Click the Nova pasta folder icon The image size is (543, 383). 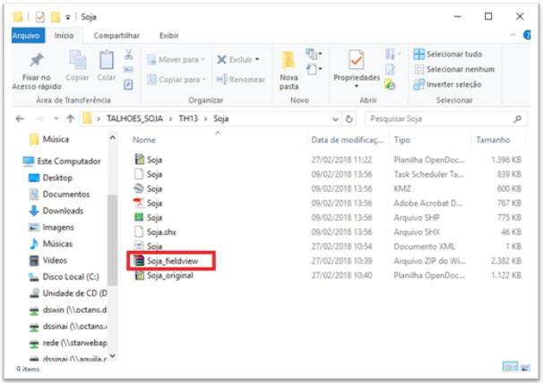tap(289, 61)
